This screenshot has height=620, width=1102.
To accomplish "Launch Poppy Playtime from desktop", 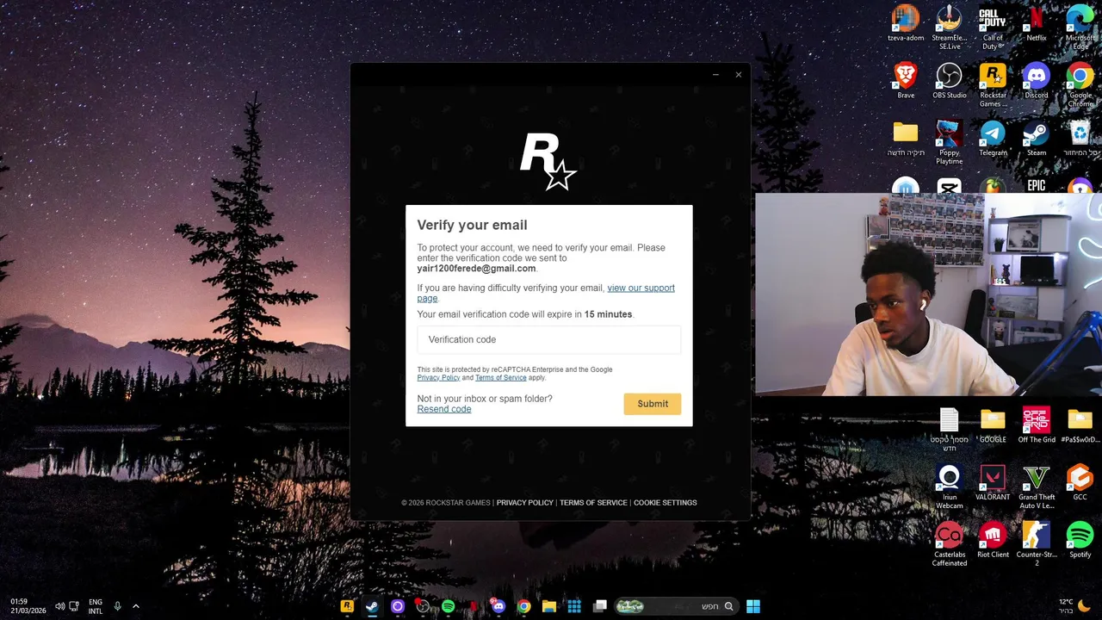I will (x=950, y=142).
